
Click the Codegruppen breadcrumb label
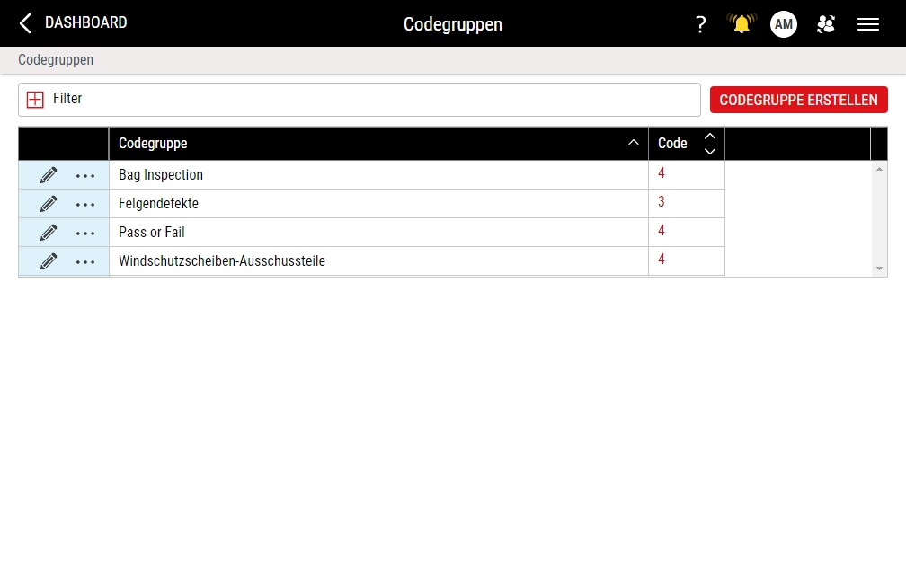coord(55,59)
